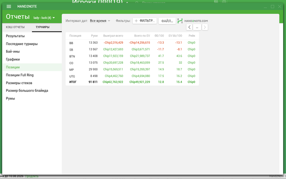The height and width of the screenshot is (179, 286).
Task: Select Размеры стеков report
Action: pyautogui.click(x=19, y=83)
